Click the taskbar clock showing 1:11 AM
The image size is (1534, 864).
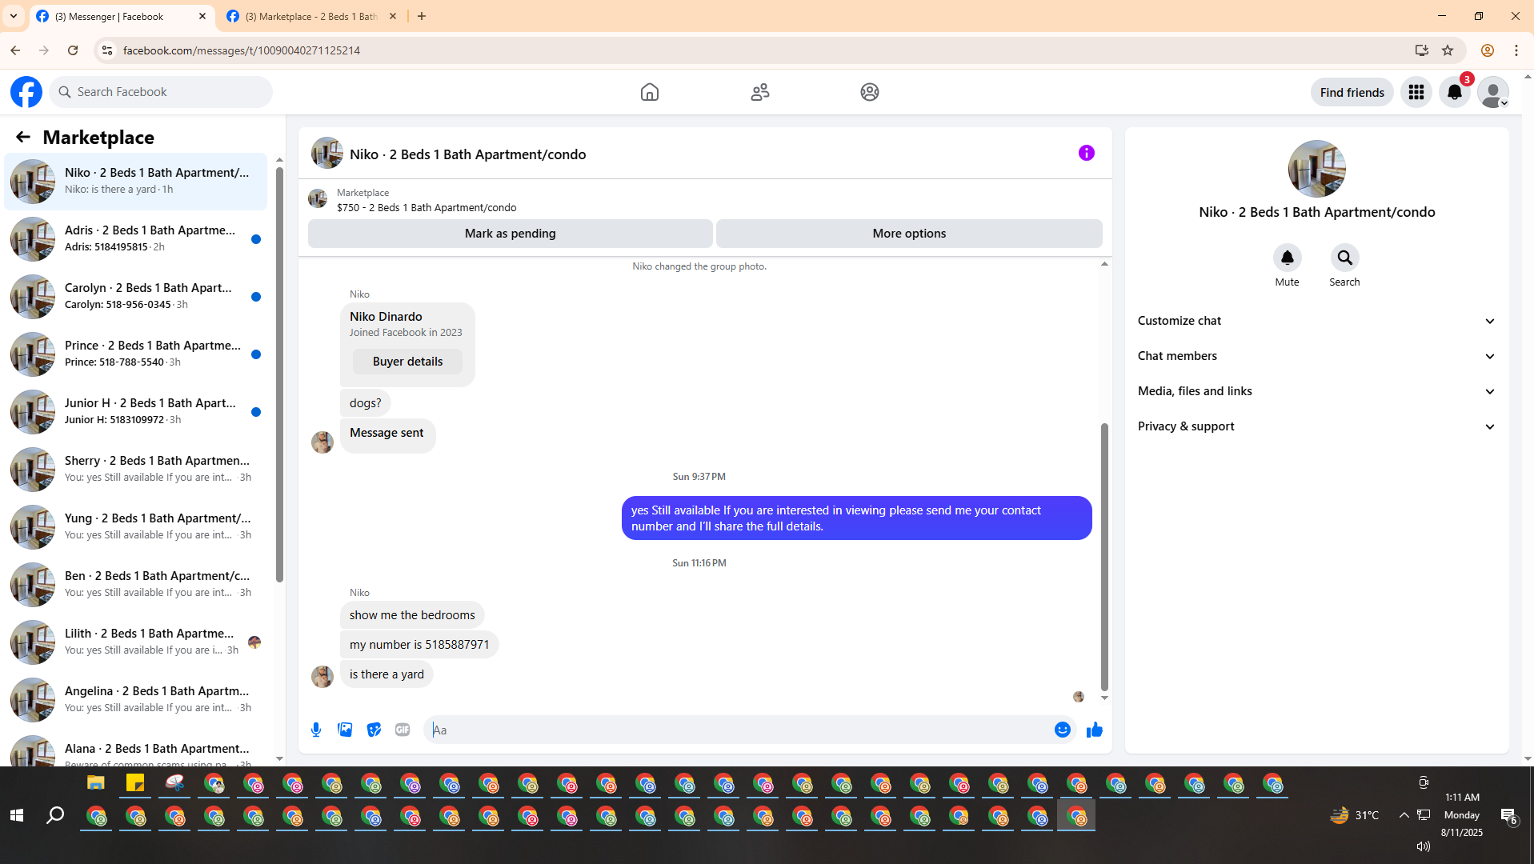pyautogui.click(x=1462, y=798)
